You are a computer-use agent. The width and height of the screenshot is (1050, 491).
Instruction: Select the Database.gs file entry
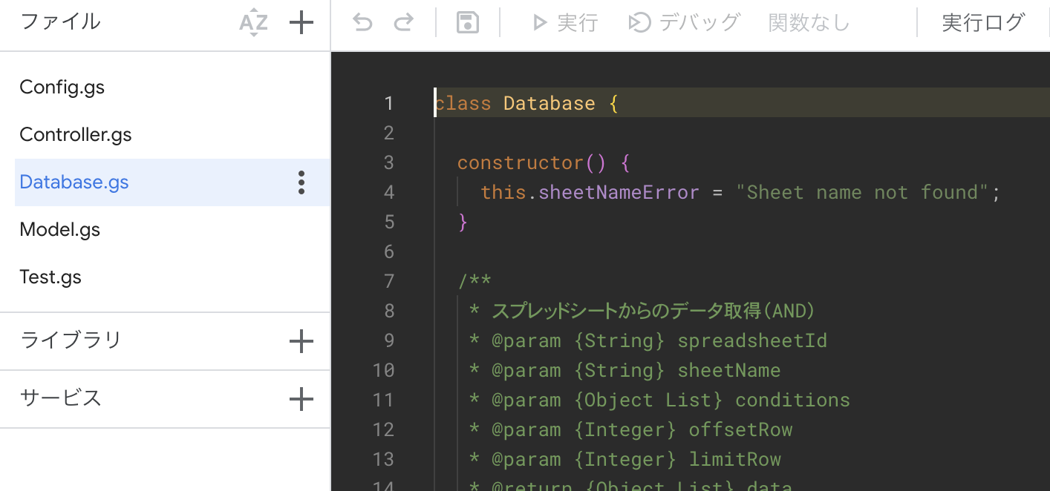point(74,182)
